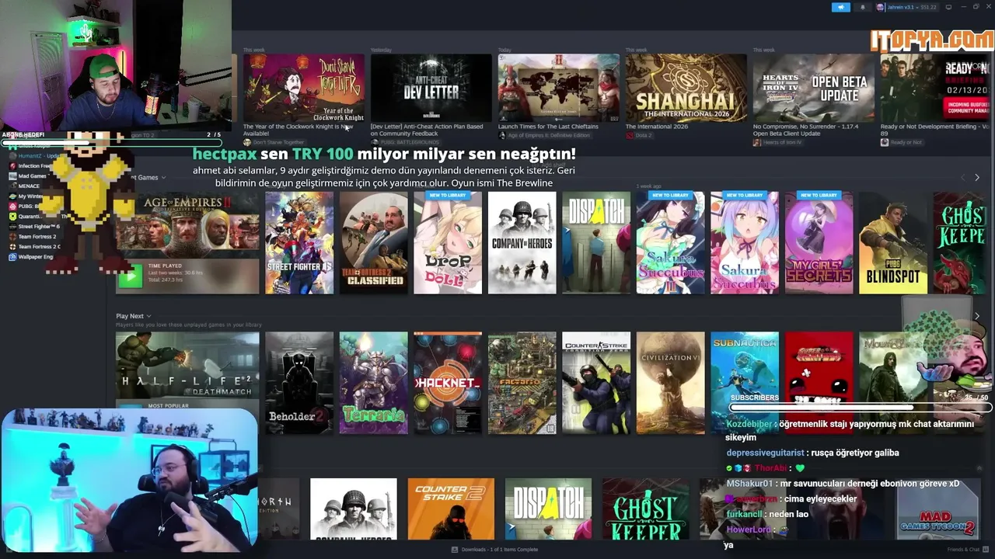Select the green Quarantine icon in sidebar
995x559 pixels.
(x=13, y=217)
